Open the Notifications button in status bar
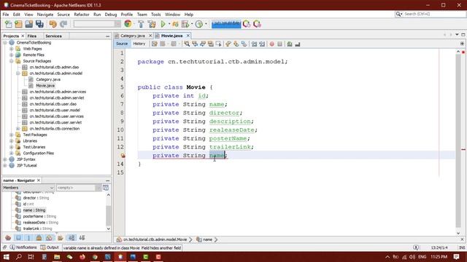Image resolution: width=467 pixels, height=262 pixels. 23,247
